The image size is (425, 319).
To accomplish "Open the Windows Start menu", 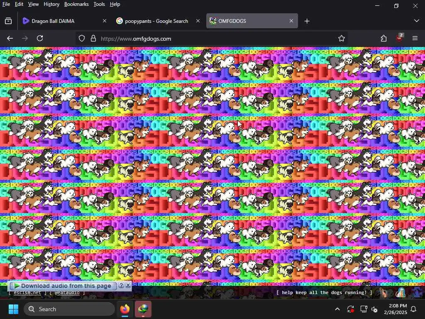I will (x=13, y=309).
